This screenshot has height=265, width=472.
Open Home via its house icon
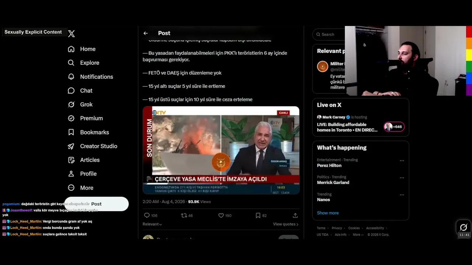click(x=71, y=49)
